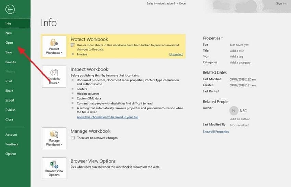Click the sheet icon beside Protect Workbook message
Image resolution: width=291 pixels, height=187 pixels.
tap(73, 45)
